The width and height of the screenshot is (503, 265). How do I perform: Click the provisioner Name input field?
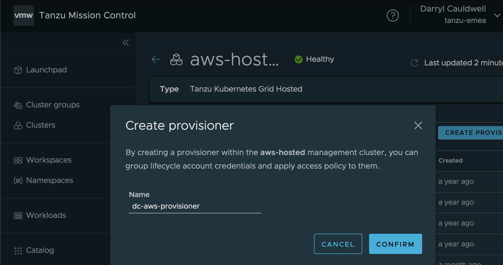point(195,206)
